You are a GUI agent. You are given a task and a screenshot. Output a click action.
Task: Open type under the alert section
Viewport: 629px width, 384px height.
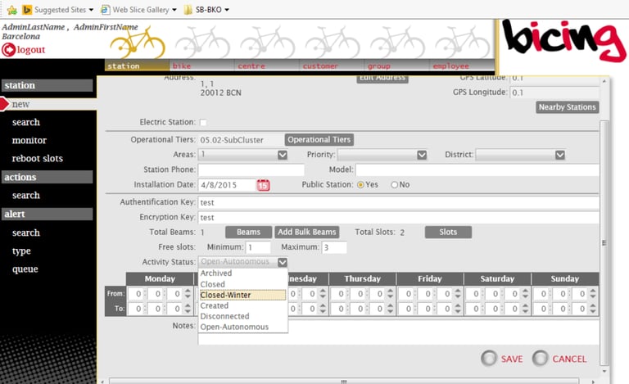pyautogui.click(x=21, y=251)
